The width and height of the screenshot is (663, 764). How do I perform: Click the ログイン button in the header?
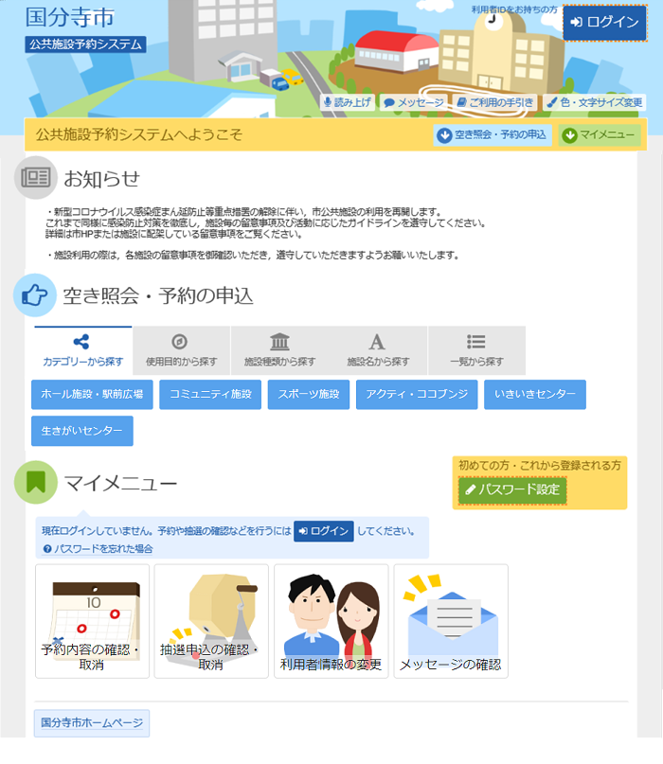tap(605, 23)
